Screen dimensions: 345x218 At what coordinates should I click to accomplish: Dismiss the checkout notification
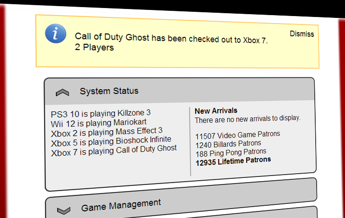(302, 34)
